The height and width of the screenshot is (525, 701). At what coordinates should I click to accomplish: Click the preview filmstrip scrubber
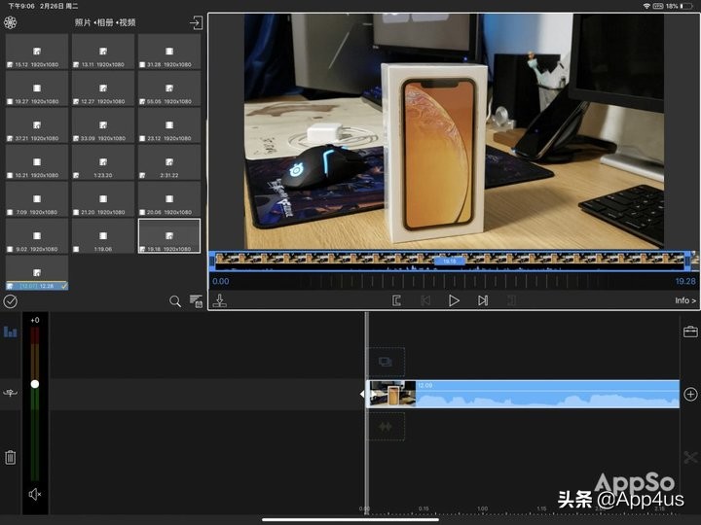coord(450,262)
